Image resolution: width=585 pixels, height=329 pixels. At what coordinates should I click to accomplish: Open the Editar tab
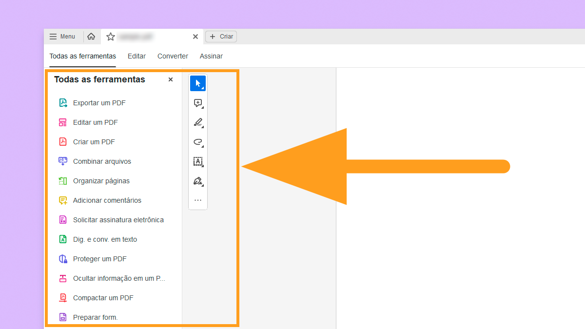coord(136,56)
